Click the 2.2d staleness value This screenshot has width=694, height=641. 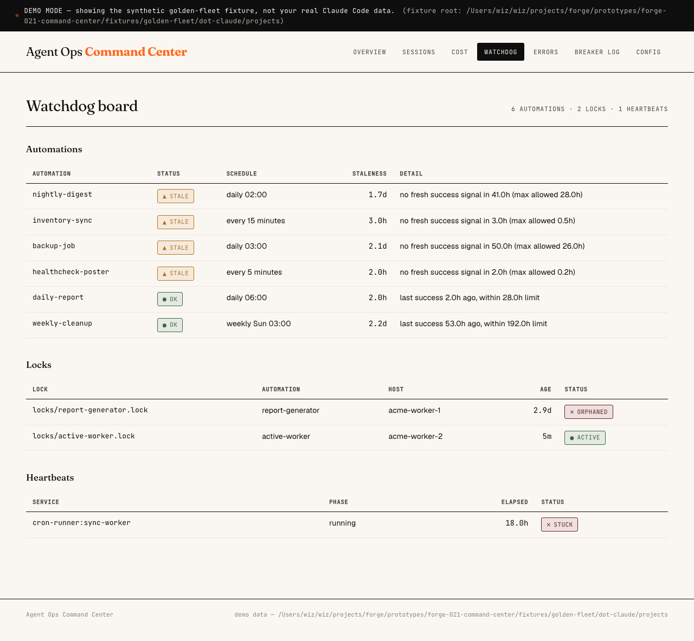pos(378,323)
